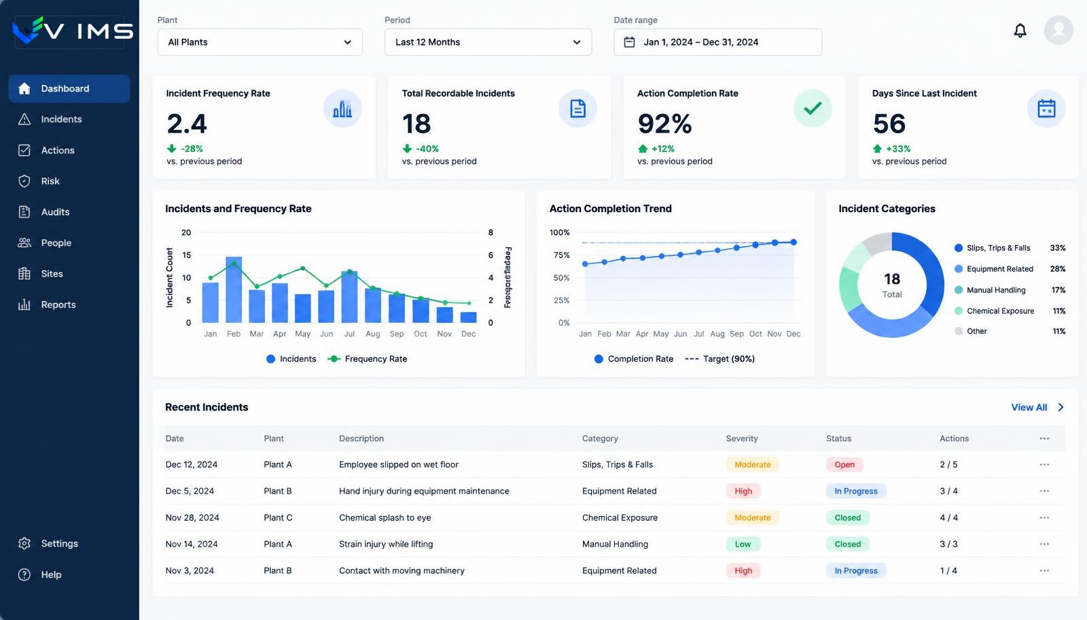Click Manual Handling legend label
Image resolution: width=1087 pixels, height=620 pixels.
pyautogui.click(x=996, y=290)
